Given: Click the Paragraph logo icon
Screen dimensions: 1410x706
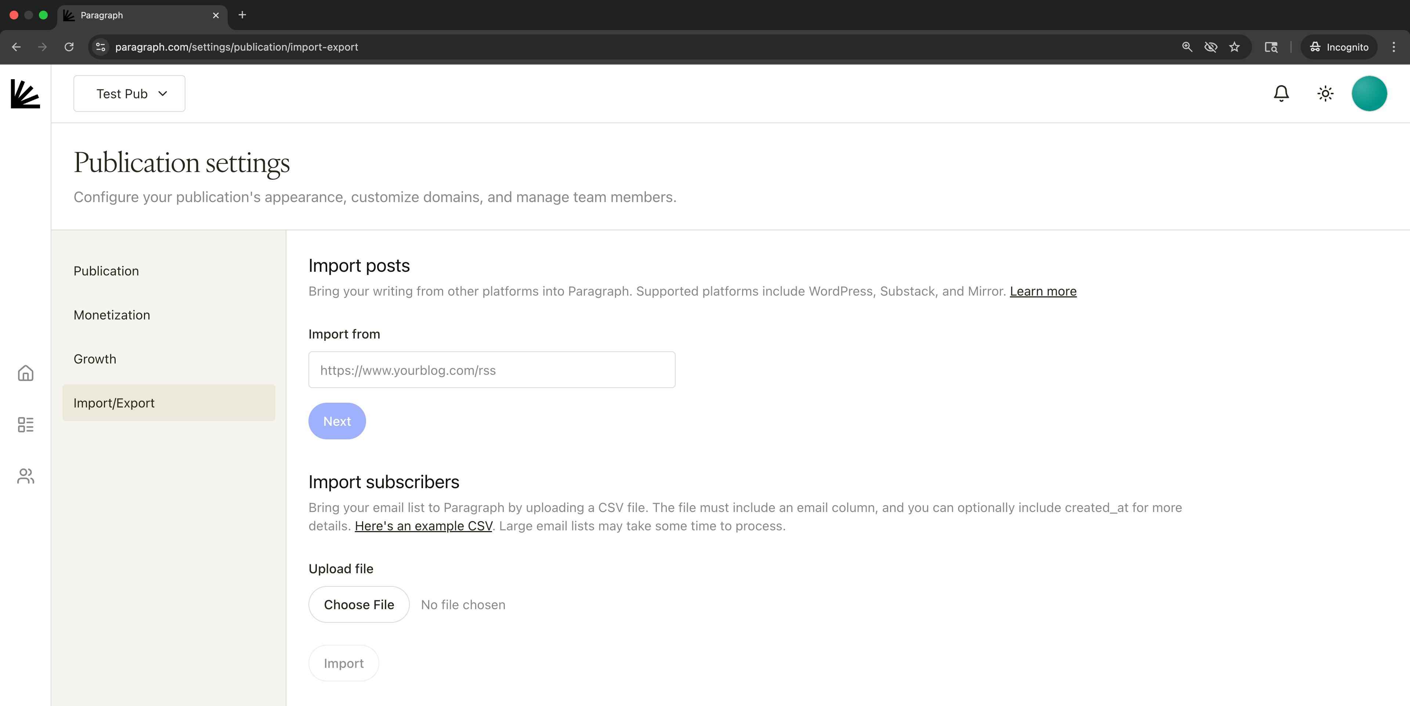Looking at the screenshot, I should [25, 94].
